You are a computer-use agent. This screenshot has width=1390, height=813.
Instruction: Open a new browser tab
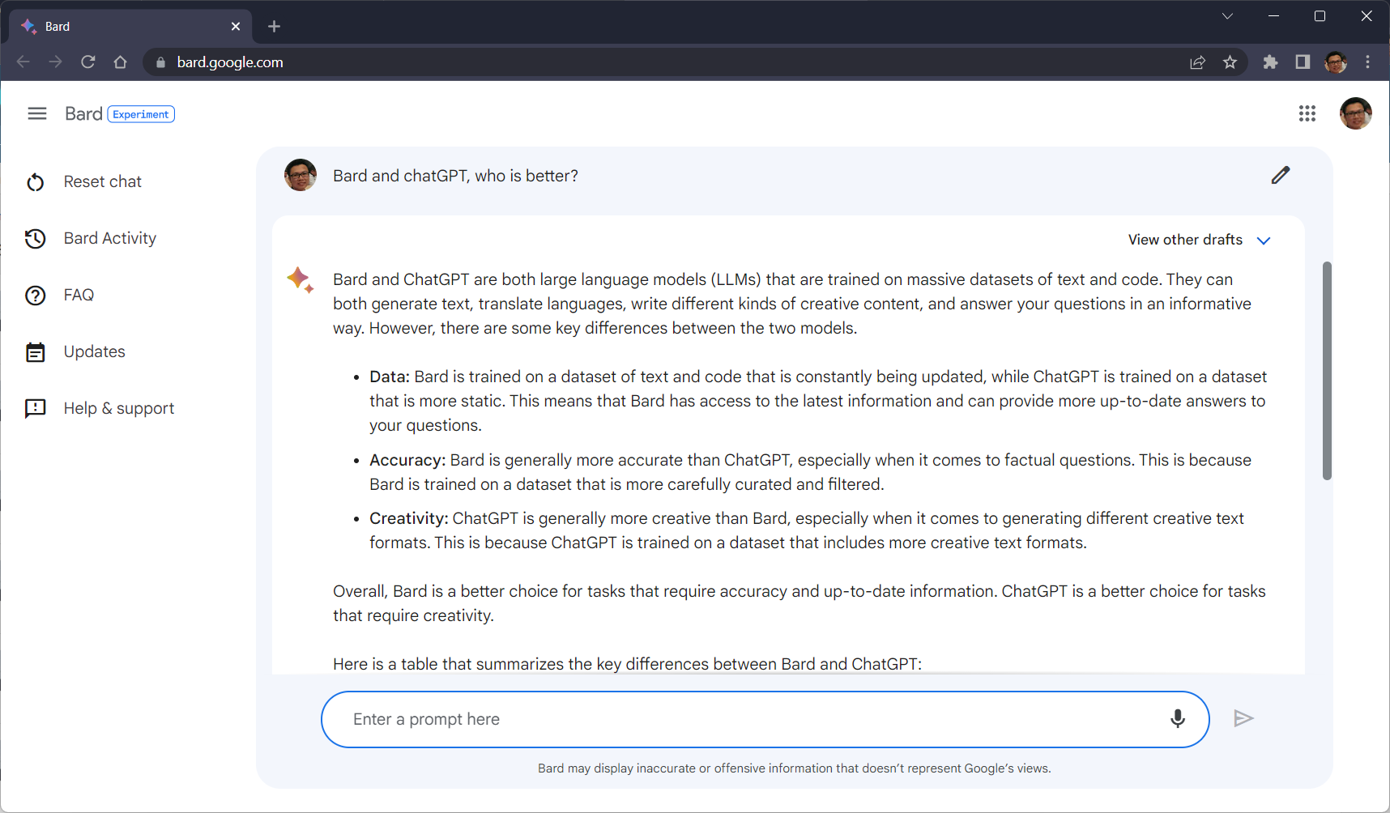[x=274, y=27]
